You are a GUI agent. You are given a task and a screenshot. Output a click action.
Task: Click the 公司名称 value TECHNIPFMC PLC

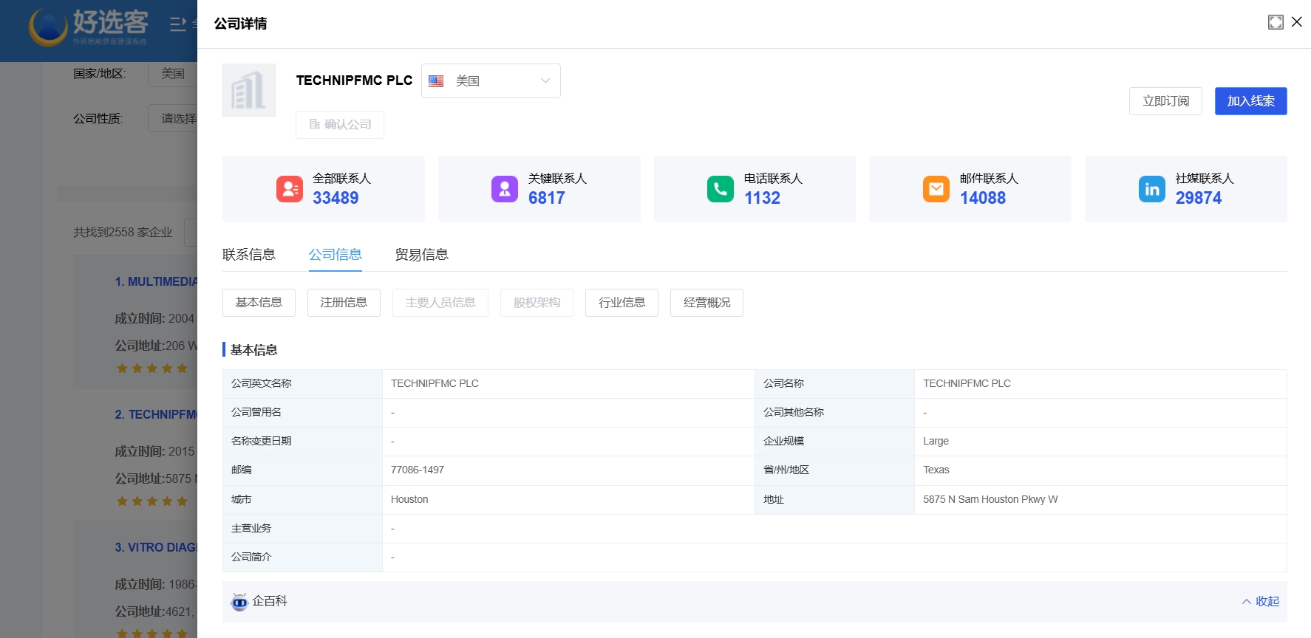pyautogui.click(x=967, y=383)
